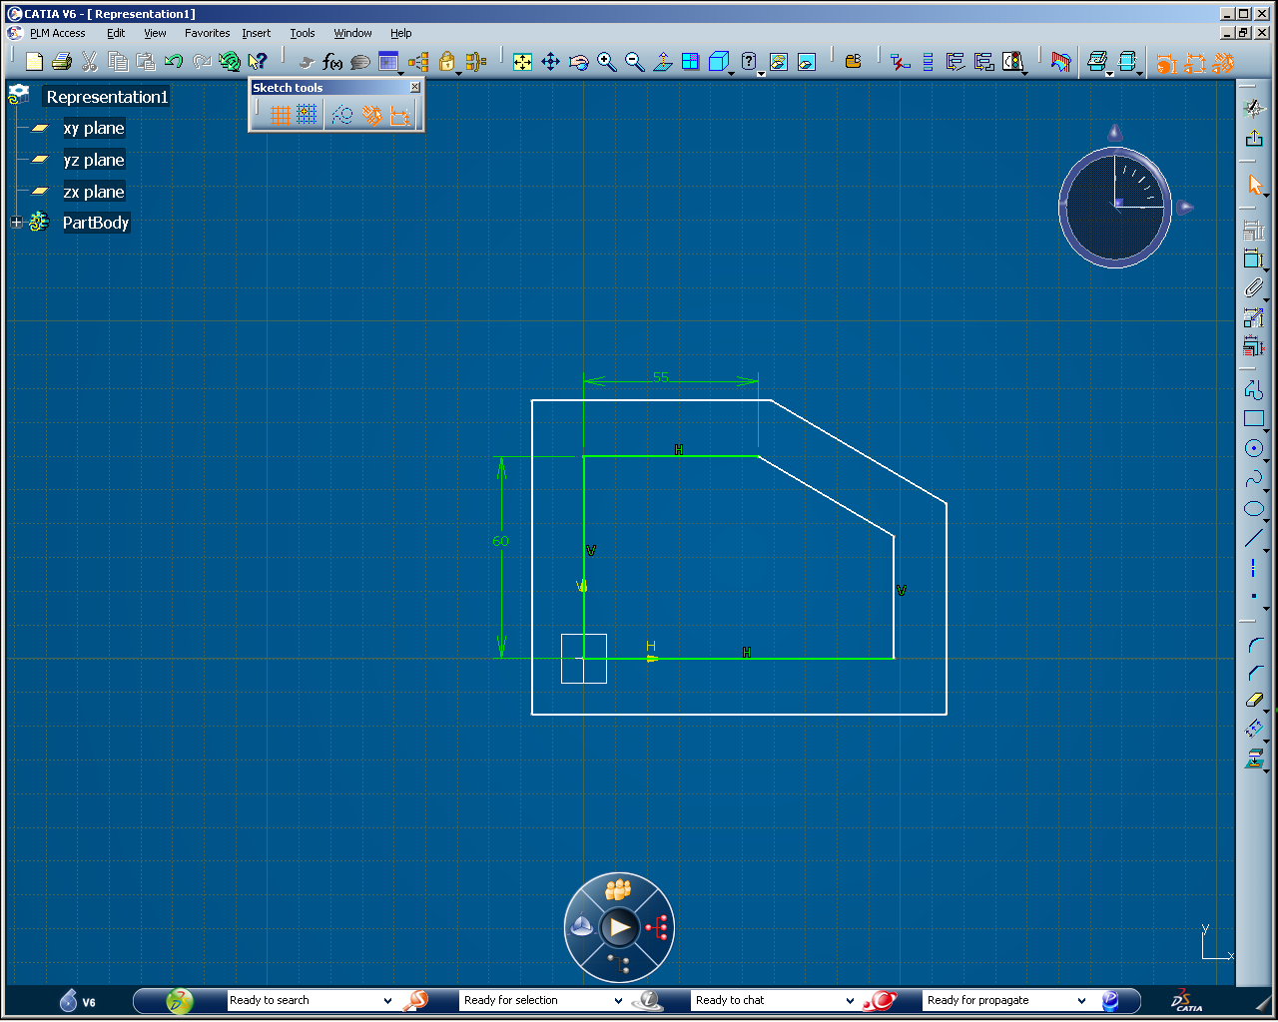The image size is (1278, 1022).
Task: Click the Cut scissors icon
Action: coord(90,62)
